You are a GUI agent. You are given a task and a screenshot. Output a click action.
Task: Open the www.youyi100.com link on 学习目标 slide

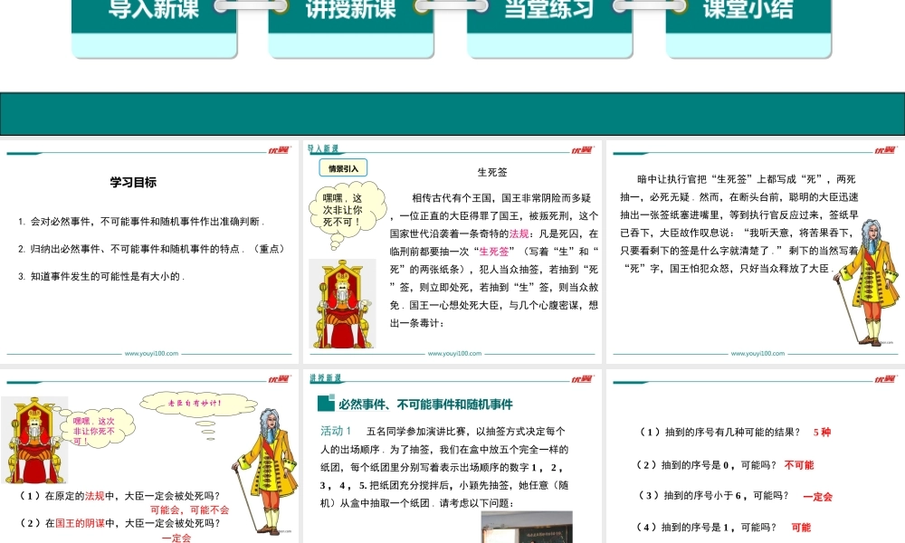150,352
